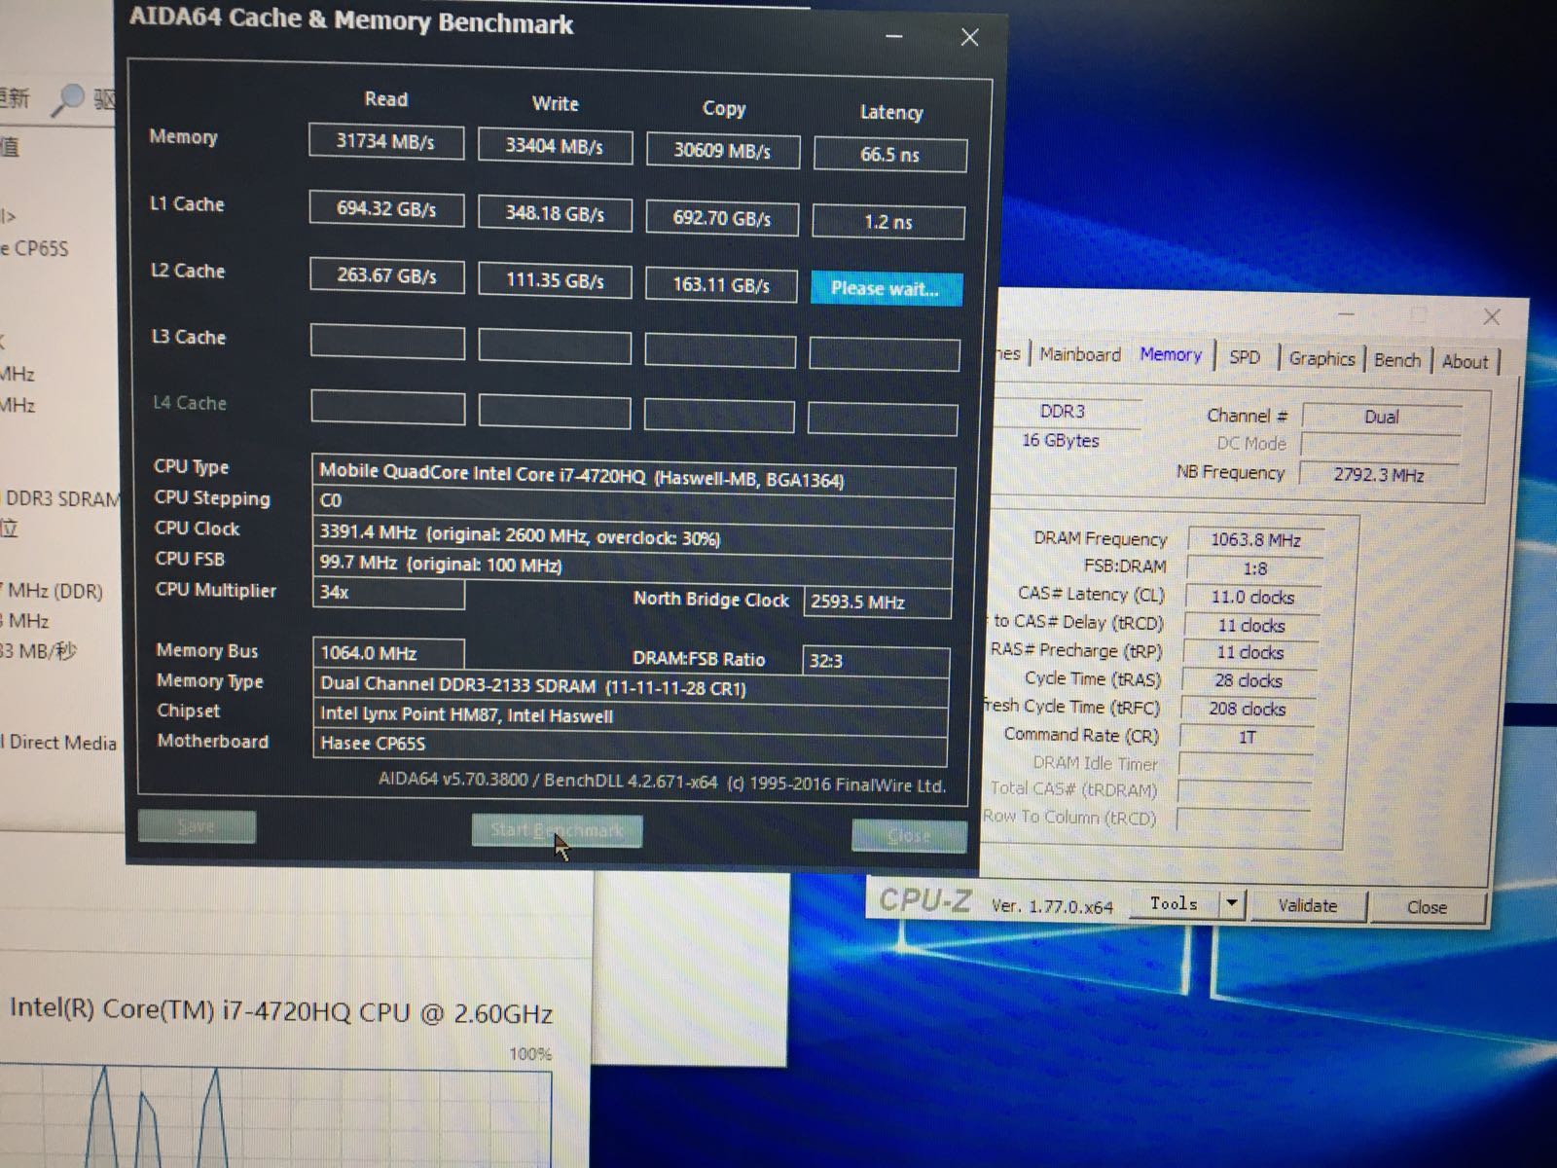This screenshot has height=1168, width=1557.
Task: Select the Memory Latency value 66.5 ns
Action: (x=890, y=155)
